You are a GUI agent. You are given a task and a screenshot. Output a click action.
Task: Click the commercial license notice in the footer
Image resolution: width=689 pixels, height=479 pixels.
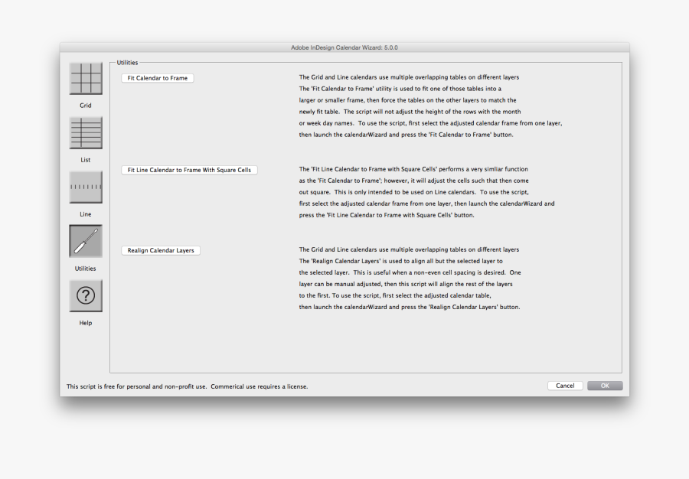[188, 386]
